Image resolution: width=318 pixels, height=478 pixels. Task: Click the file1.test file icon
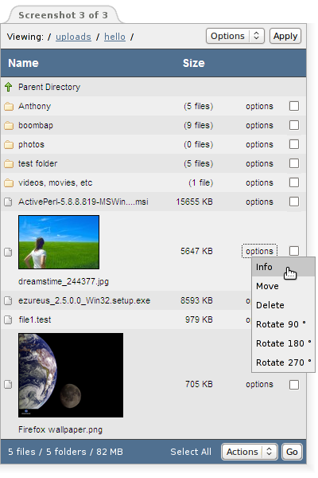8,319
